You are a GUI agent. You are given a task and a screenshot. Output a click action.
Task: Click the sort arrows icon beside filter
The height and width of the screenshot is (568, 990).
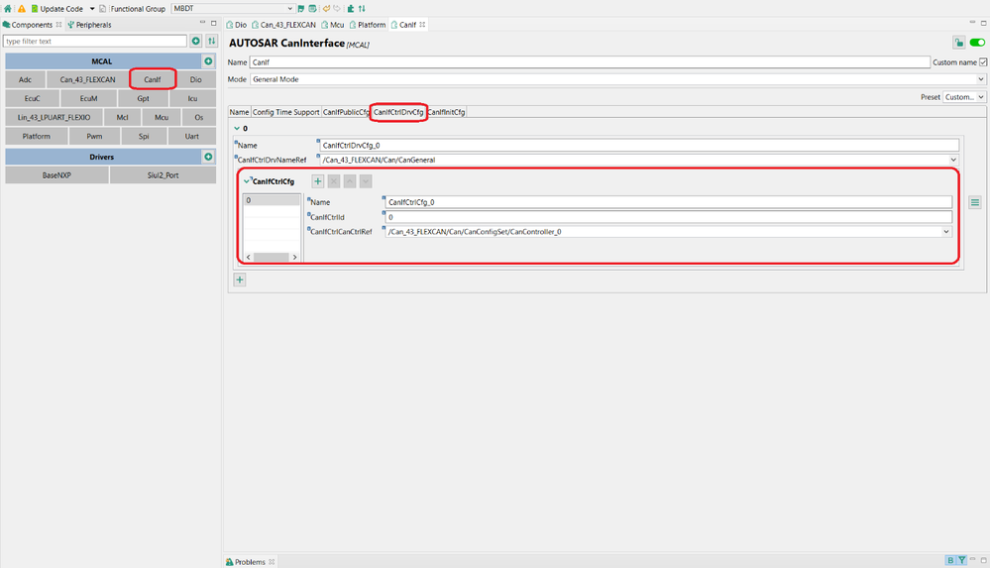pos(211,41)
